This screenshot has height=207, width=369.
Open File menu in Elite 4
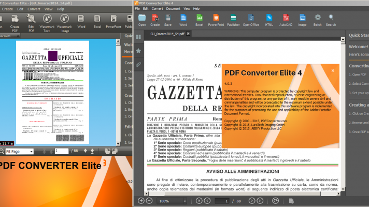point(137,9)
